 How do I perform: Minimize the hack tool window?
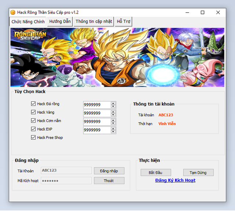[x=186, y=12]
